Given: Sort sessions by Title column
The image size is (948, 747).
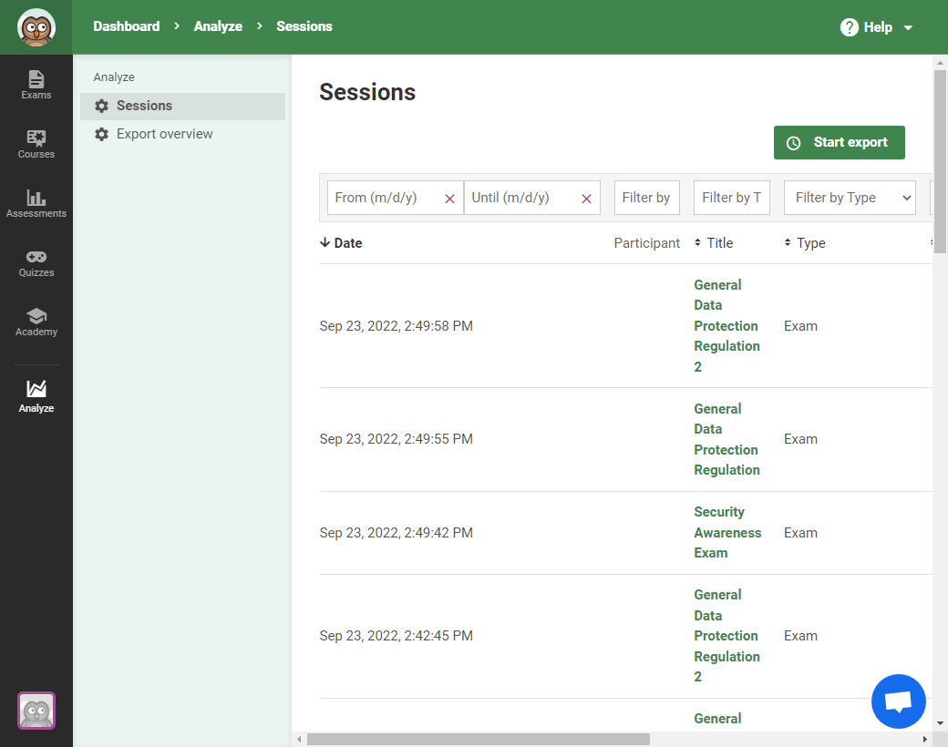Looking at the screenshot, I should [x=714, y=243].
